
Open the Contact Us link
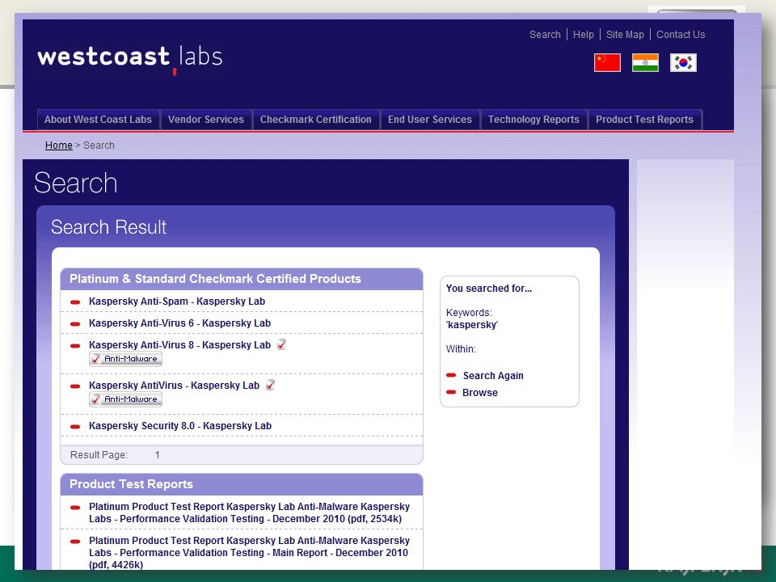coord(681,35)
